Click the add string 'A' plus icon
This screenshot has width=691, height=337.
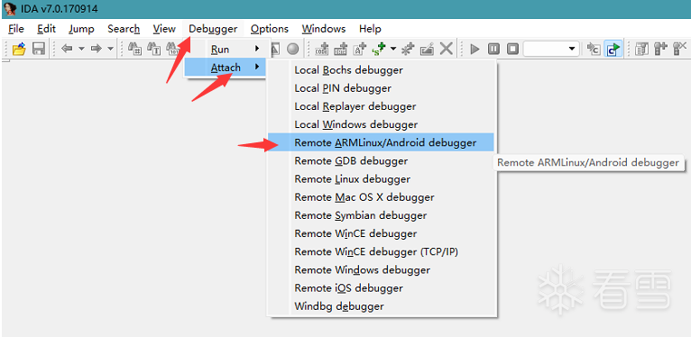(x=360, y=49)
